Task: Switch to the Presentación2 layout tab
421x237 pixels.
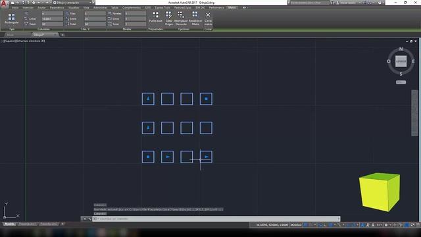Action: (x=49, y=224)
